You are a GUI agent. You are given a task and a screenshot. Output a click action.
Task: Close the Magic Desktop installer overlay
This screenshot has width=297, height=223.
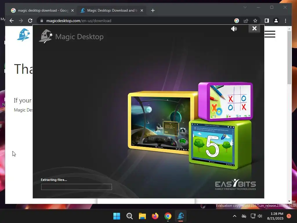(x=254, y=28)
